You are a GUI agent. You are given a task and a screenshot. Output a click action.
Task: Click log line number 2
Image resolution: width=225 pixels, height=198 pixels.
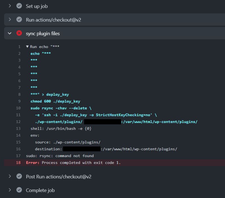19,54
